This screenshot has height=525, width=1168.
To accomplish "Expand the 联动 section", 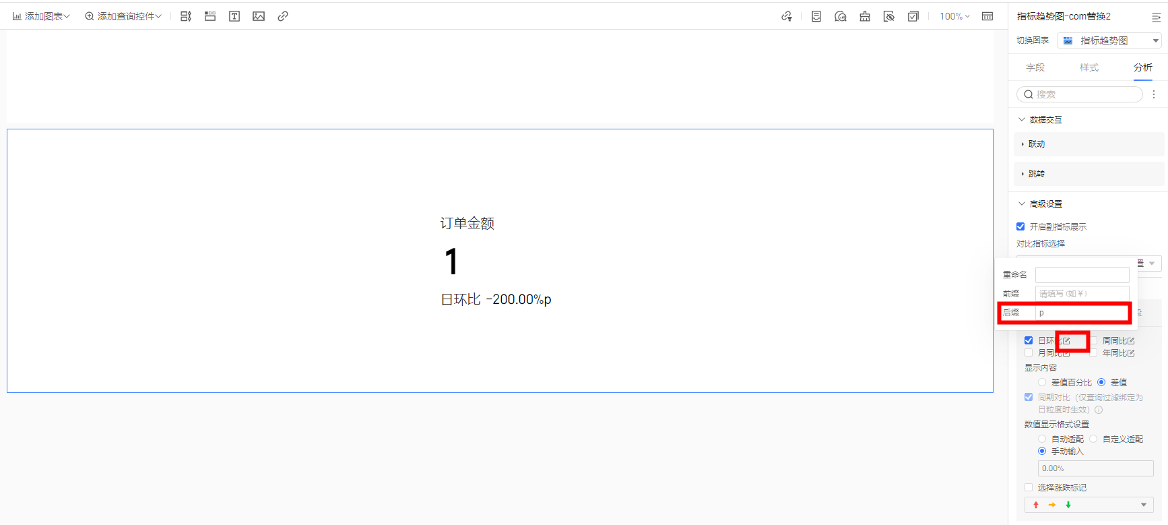I will [1036, 144].
